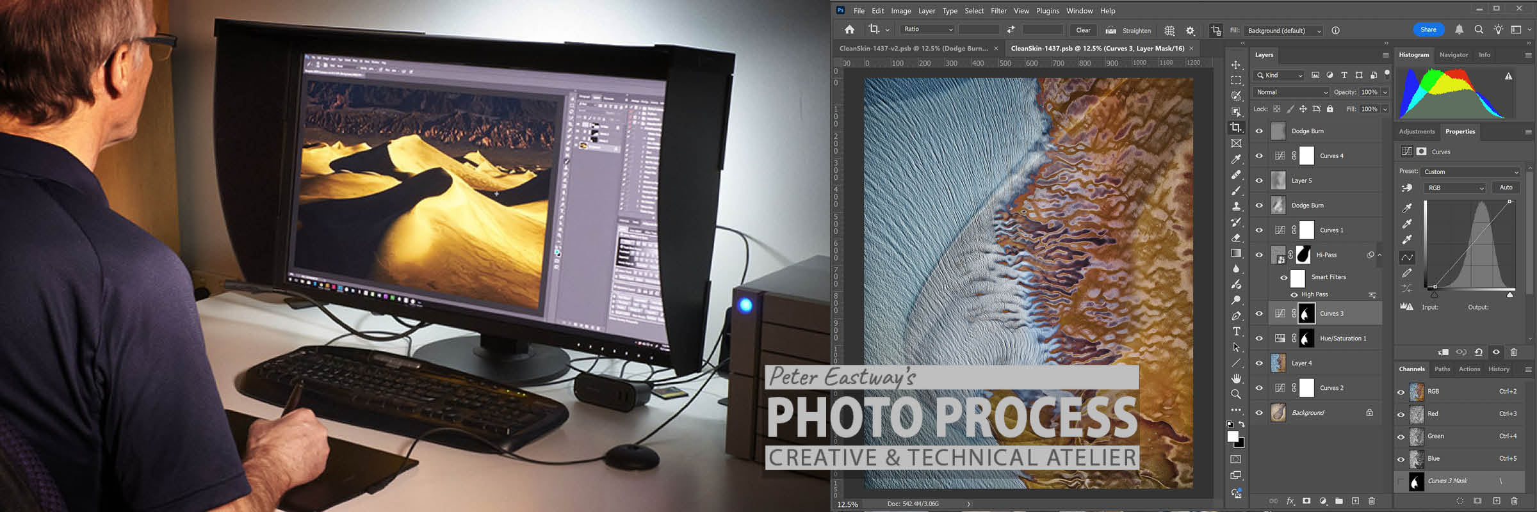
Task: Toggle visibility of Hue/Saturation 1 layer
Action: [x=1259, y=339]
